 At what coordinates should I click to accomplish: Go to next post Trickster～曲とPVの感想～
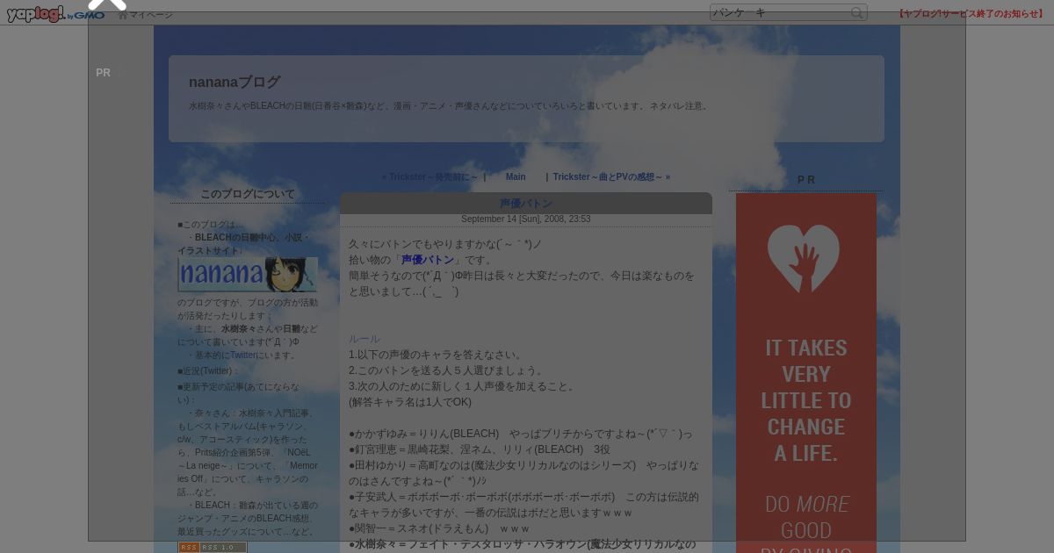pyautogui.click(x=611, y=176)
